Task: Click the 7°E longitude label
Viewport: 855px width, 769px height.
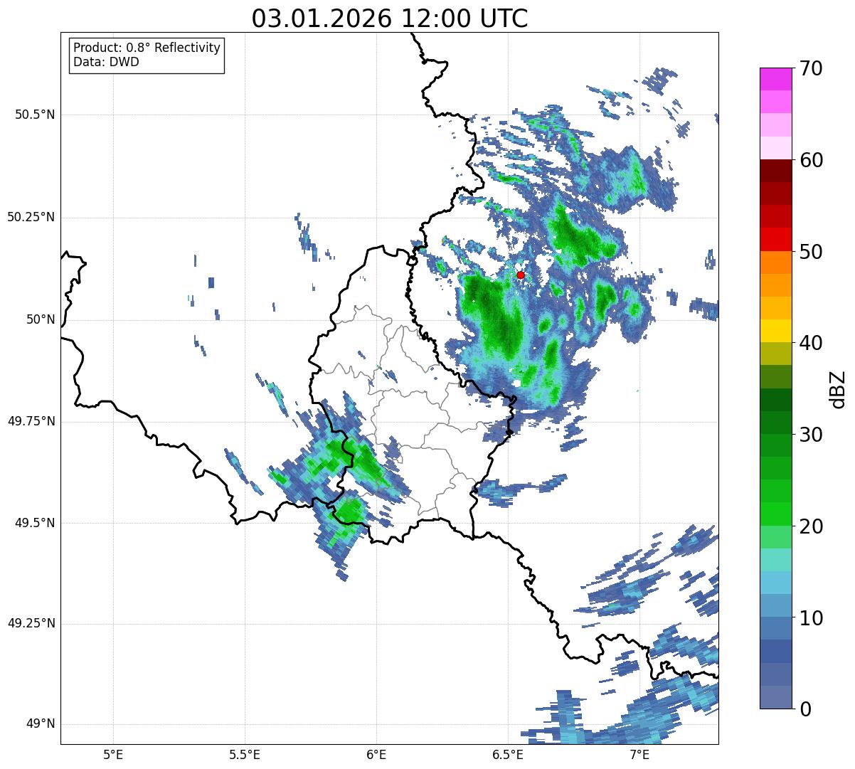Action: pos(639,755)
